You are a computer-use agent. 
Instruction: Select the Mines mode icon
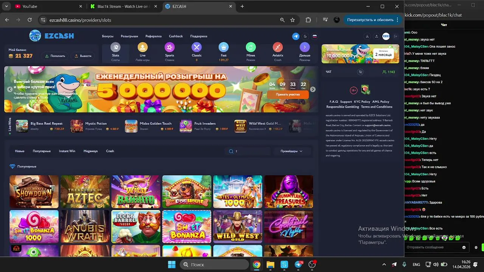(x=251, y=47)
